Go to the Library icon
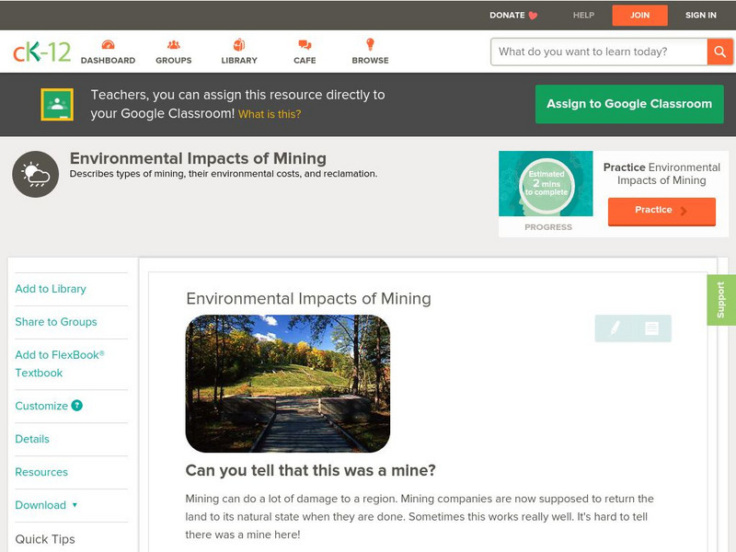The height and width of the screenshot is (552, 736). (239, 45)
